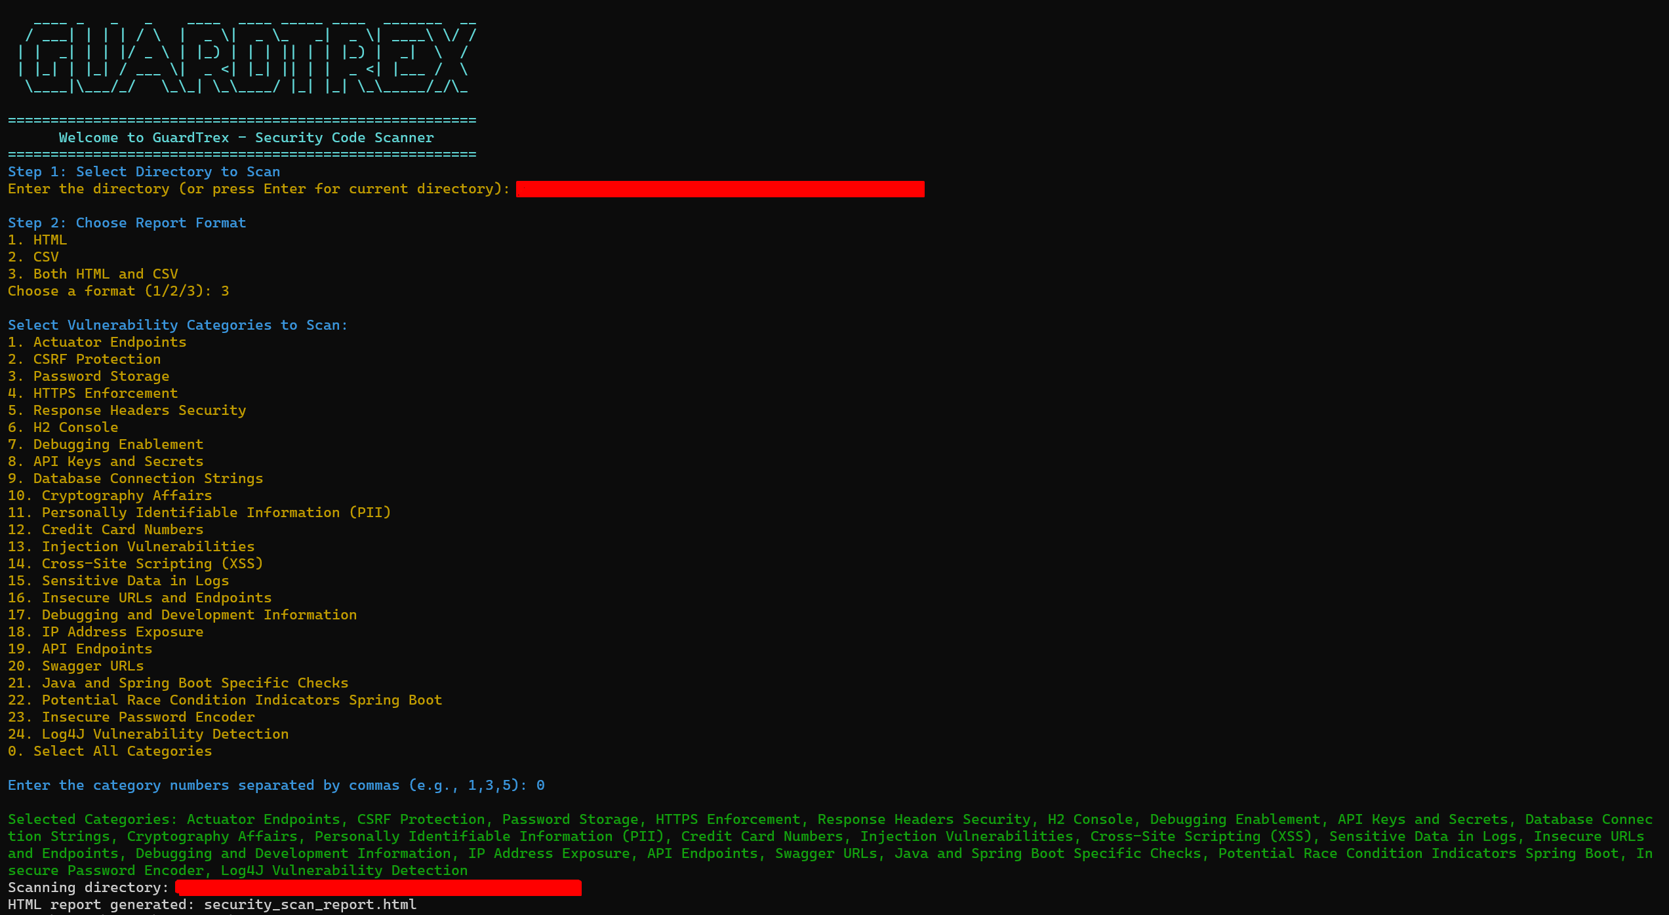Click the Both HTML and CSV option
Screen dimensions: 1669x915
pos(93,274)
